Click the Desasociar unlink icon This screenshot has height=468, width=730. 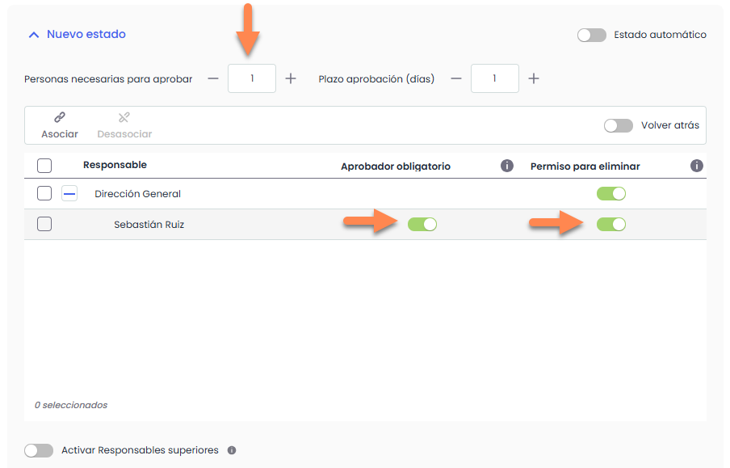pyautogui.click(x=124, y=118)
